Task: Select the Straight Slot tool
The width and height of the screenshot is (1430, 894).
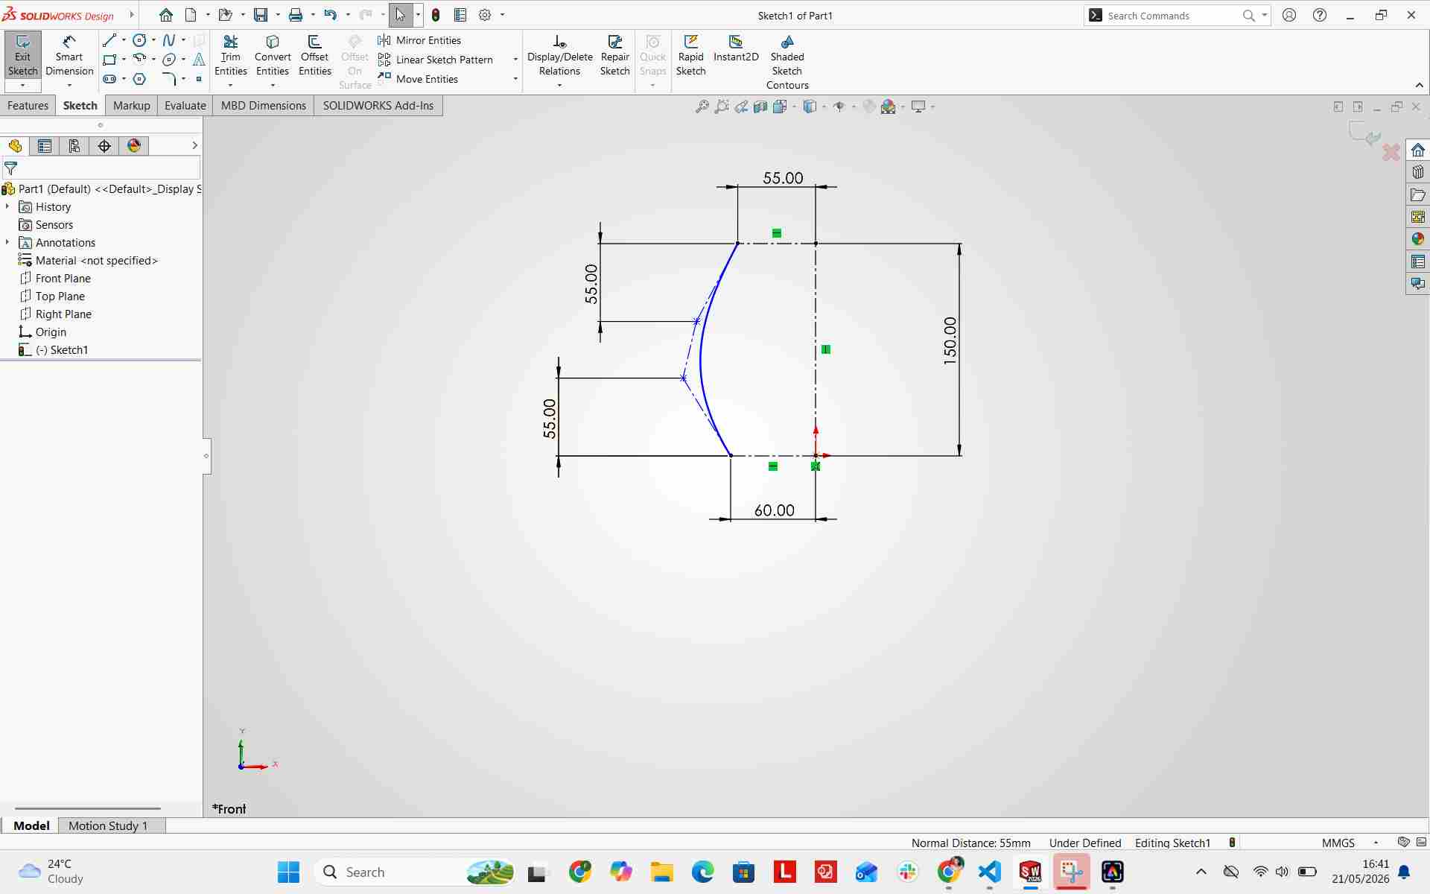Action: [x=109, y=79]
